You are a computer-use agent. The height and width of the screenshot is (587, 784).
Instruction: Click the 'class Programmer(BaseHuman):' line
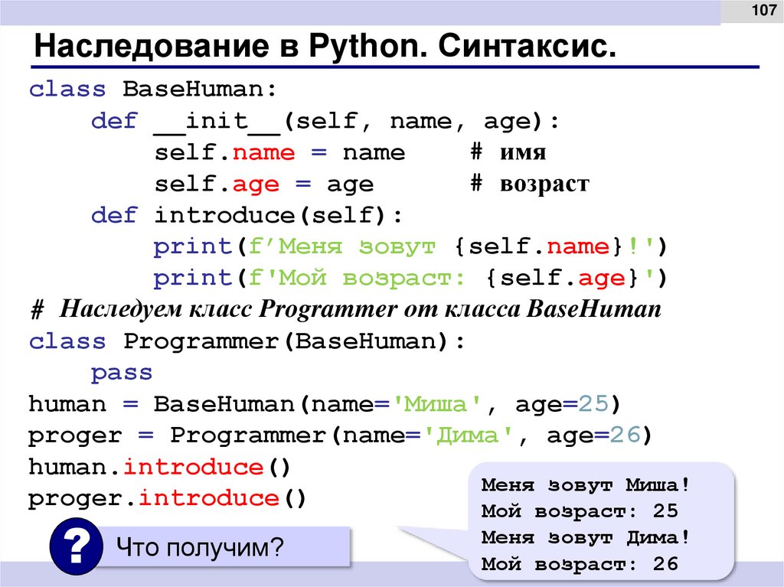[x=247, y=341]
